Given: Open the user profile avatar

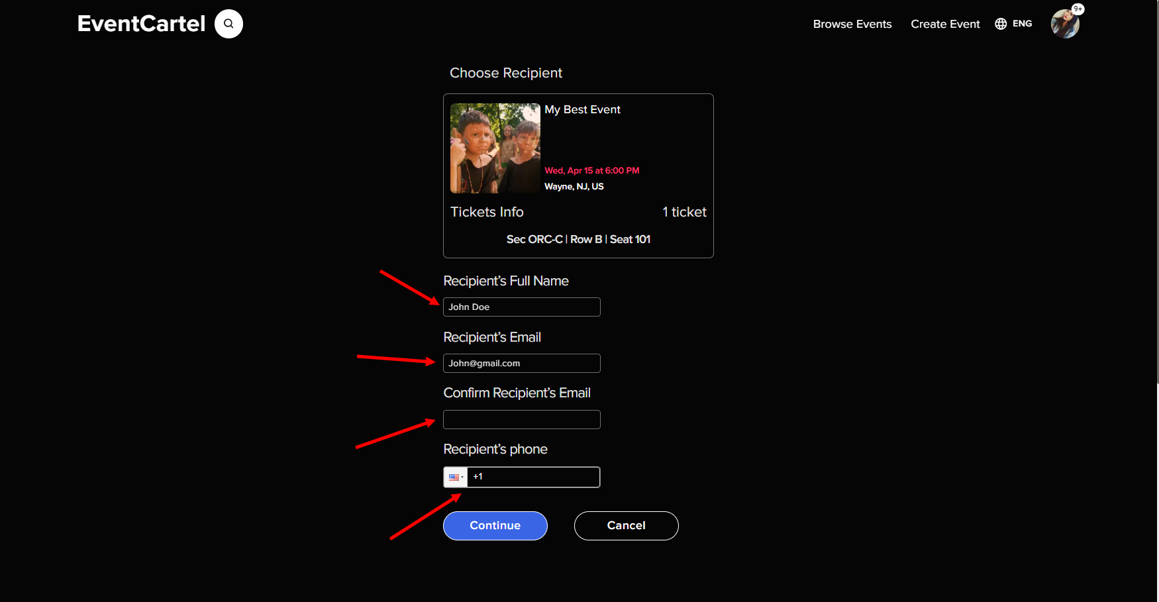Looking at the screenshot, I should pos(1064,25).
